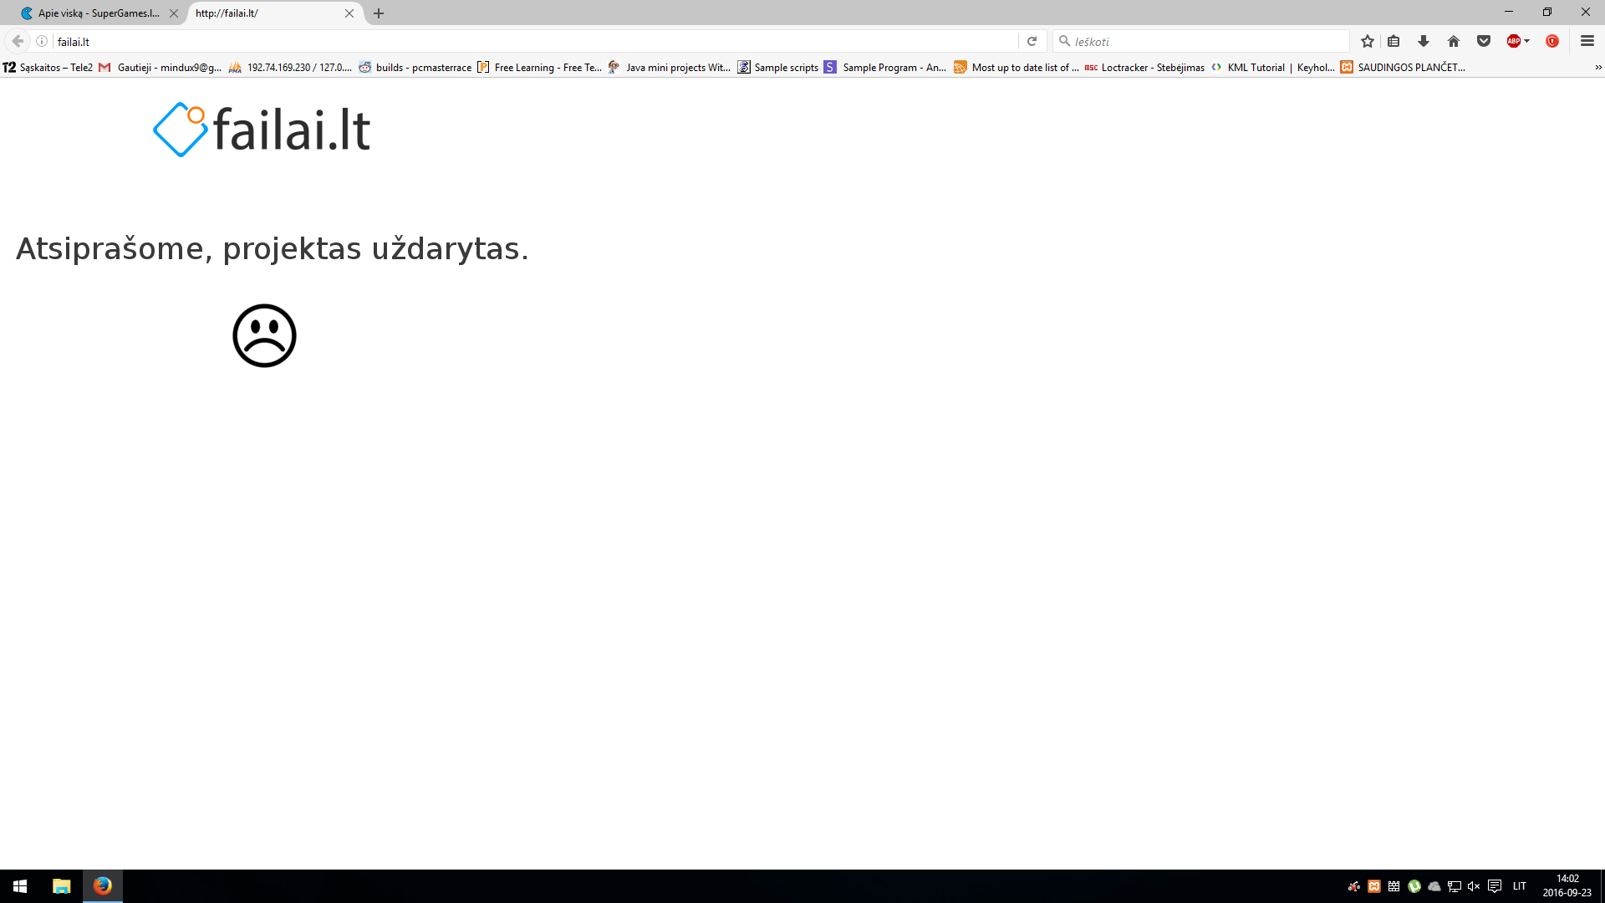
Task: Click the Atsiprašome, projektas uždarytas heading
Action: tap(273, 248)
